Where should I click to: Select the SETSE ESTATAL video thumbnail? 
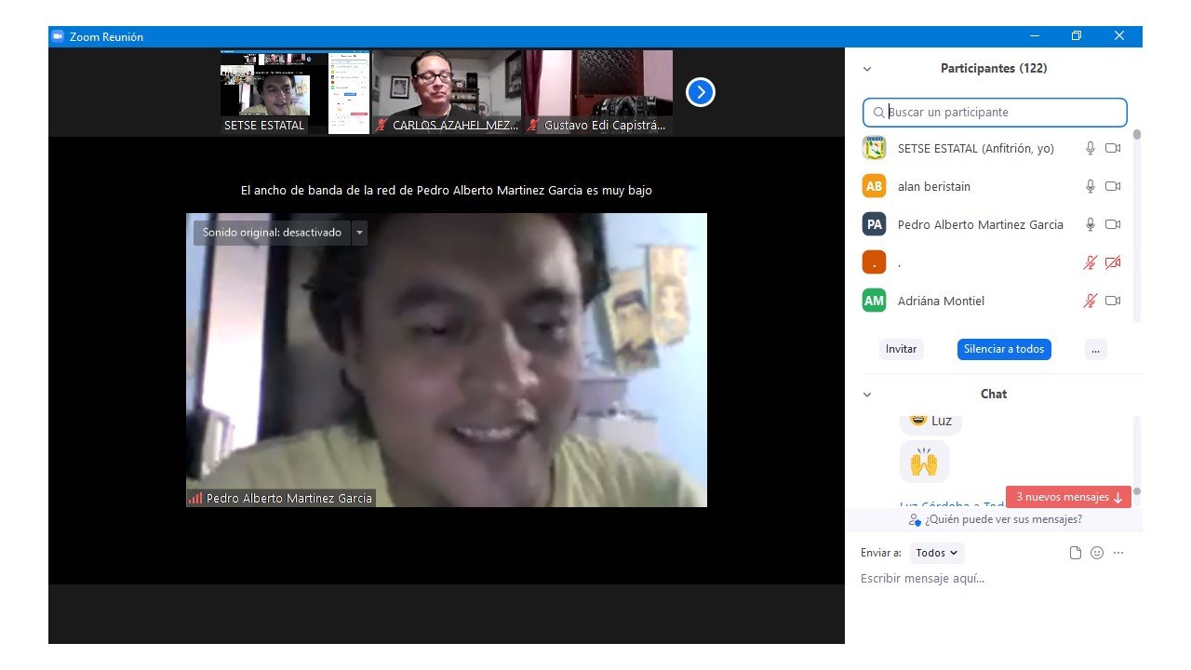[295, 92]
